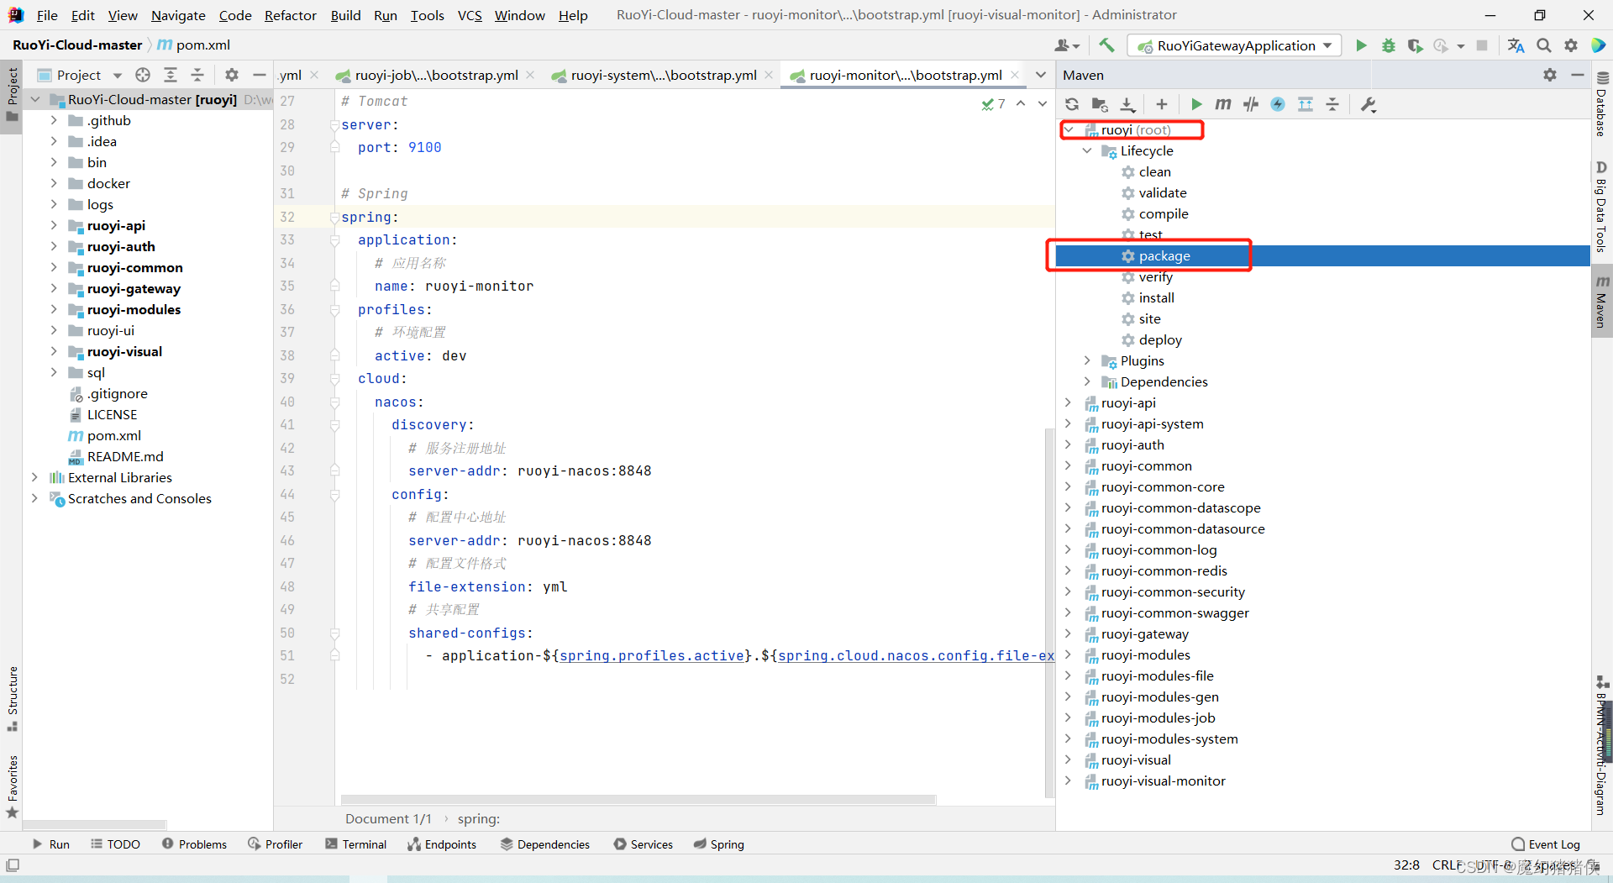Viewport: 1613px width, 883px height.
Task: Expand ruoyi-gateway folder in Project tree
Action: pyautogui.click(x=54, y=288)
